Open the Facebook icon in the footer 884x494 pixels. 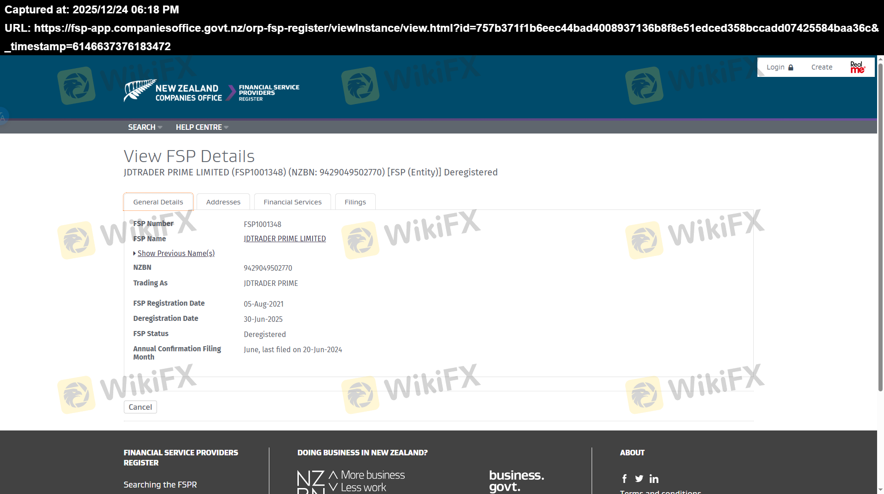[x=624, y=479]
